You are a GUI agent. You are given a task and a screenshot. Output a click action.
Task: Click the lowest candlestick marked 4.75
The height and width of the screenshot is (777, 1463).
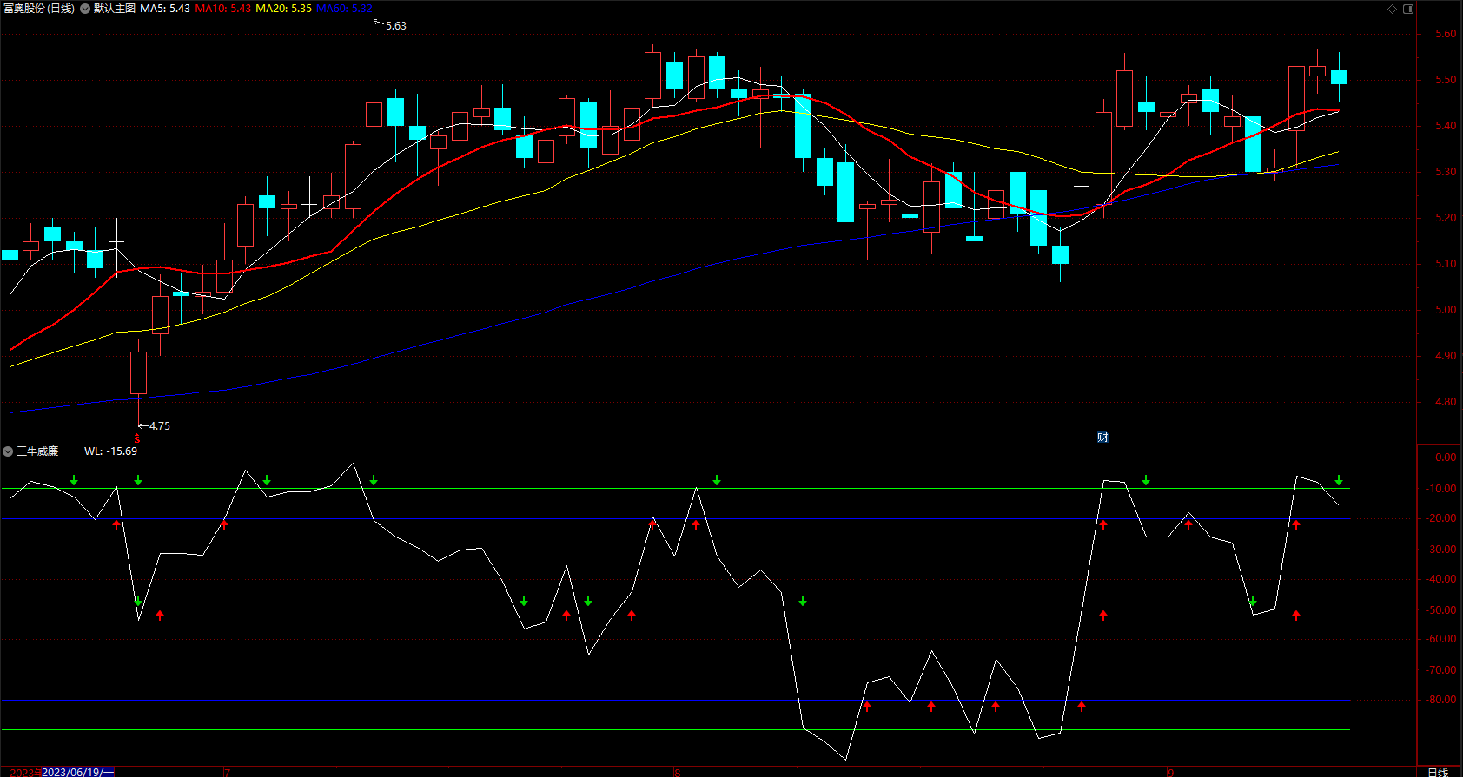[138, 372]
